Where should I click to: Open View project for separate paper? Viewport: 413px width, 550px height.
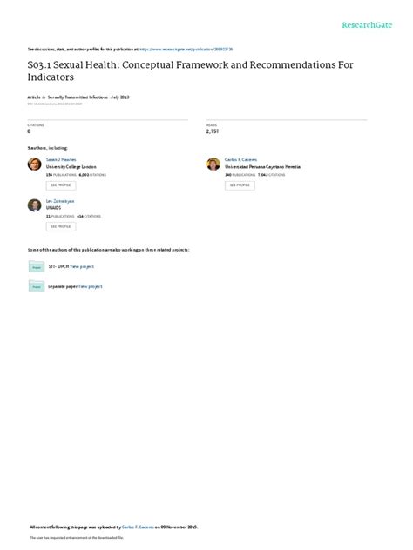pos(91,286)
